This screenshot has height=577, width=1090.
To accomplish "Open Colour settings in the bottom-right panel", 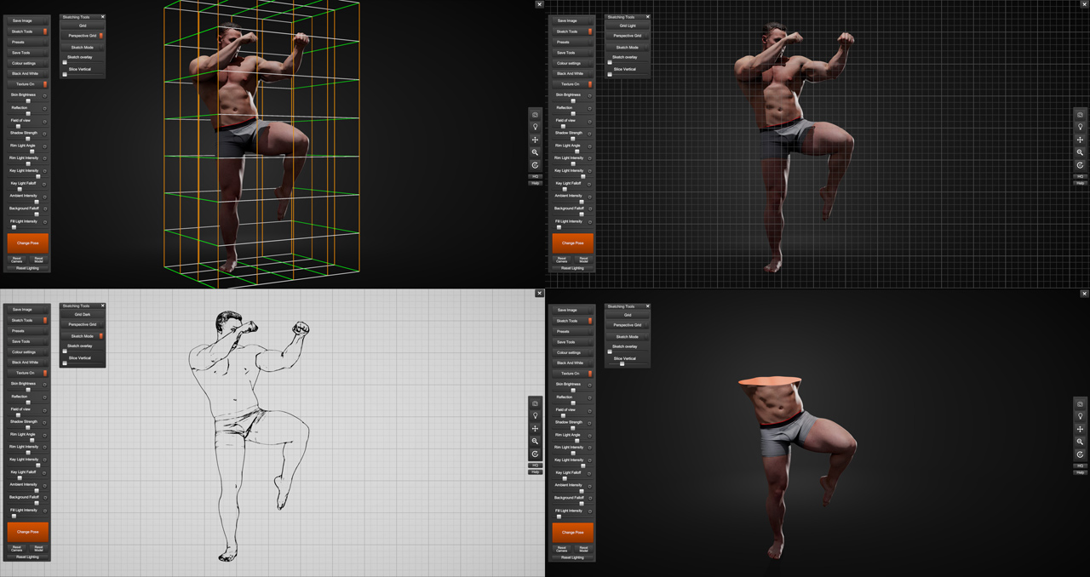I will point(572,352).
